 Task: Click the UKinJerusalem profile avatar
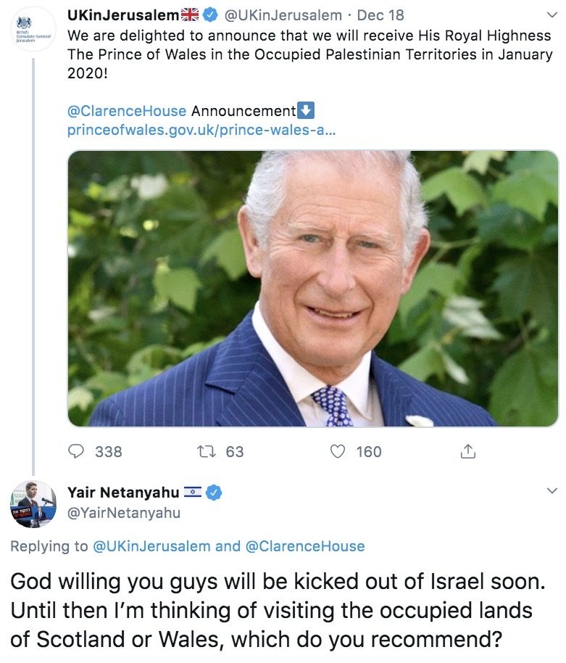(x=33, y=29)
